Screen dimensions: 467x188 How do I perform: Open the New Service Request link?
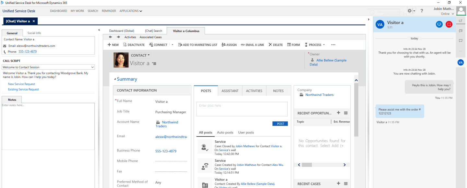(x=21, y=84)
